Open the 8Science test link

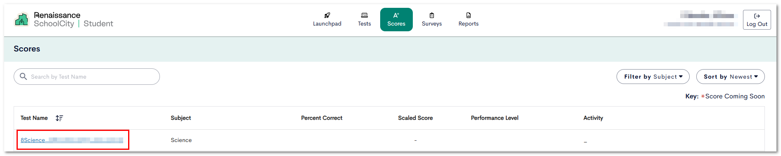click(72, 140)
